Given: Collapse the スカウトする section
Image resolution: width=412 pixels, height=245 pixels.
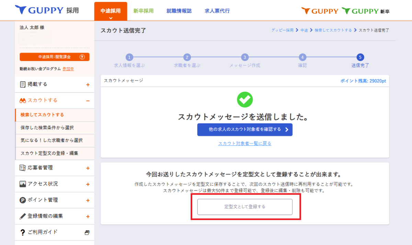Looking at the screenshot, I should pyautogui.click(x=88, y=101).
